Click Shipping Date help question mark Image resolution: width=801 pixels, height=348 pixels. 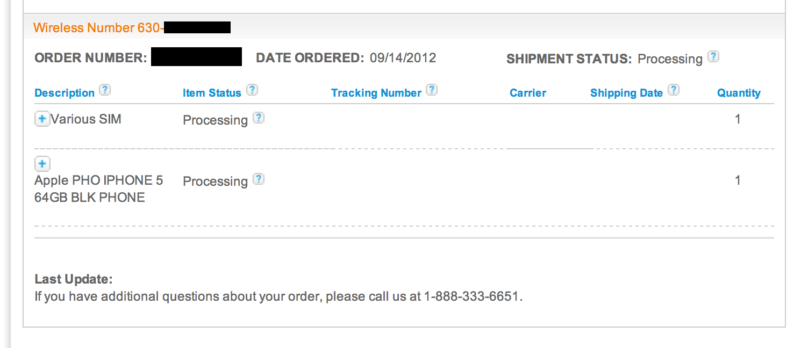pyautogui.click(x=674, y=90)
